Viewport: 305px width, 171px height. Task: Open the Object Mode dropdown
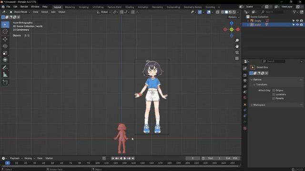tap(20, 12)
